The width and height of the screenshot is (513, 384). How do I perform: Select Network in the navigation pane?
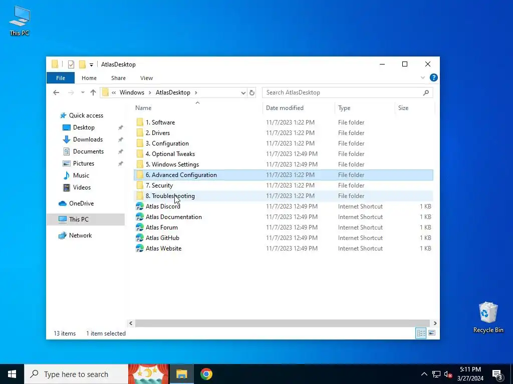coord(80,235)
